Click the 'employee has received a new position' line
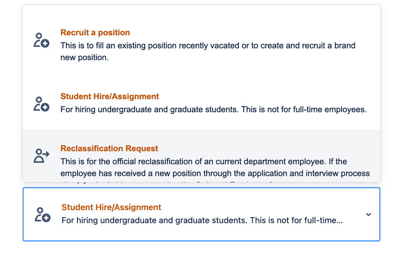Screen dimensions: 416x254 point(215,173)
